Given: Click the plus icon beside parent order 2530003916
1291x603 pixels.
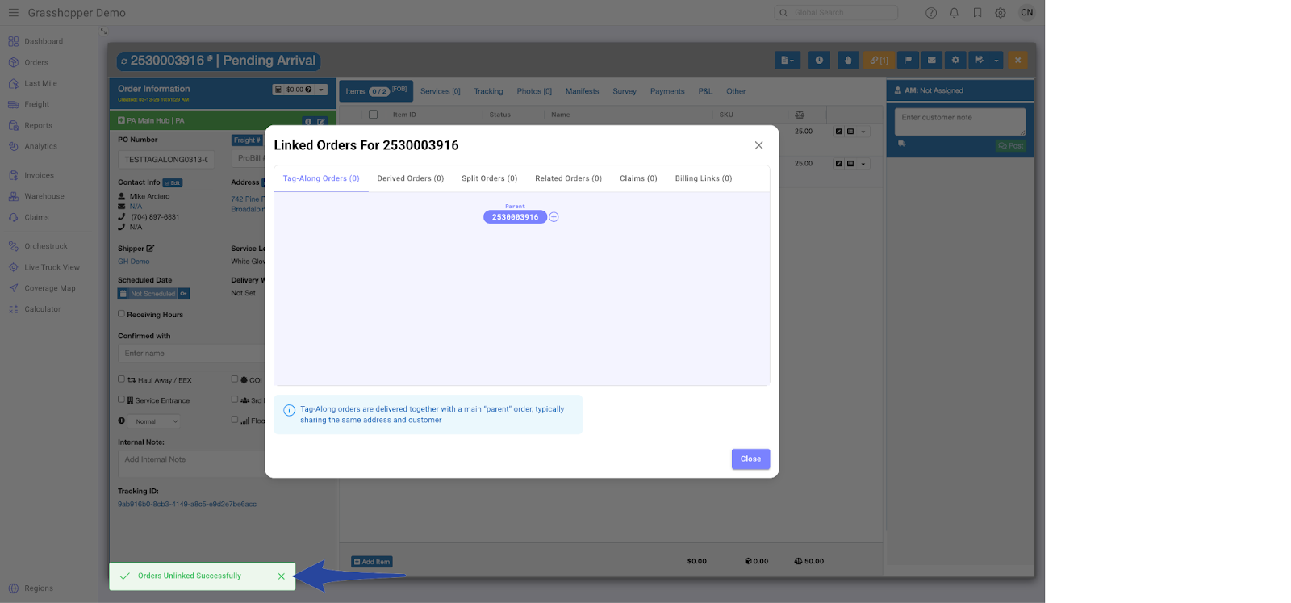Looking at the screenshot, I should pyautogui.click(x=554, y=217).
